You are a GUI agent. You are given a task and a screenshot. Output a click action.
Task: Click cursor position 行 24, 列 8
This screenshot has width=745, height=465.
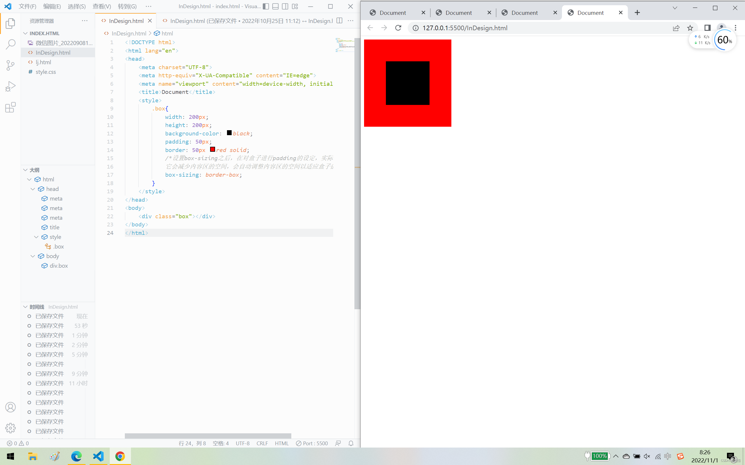[192, 443]
